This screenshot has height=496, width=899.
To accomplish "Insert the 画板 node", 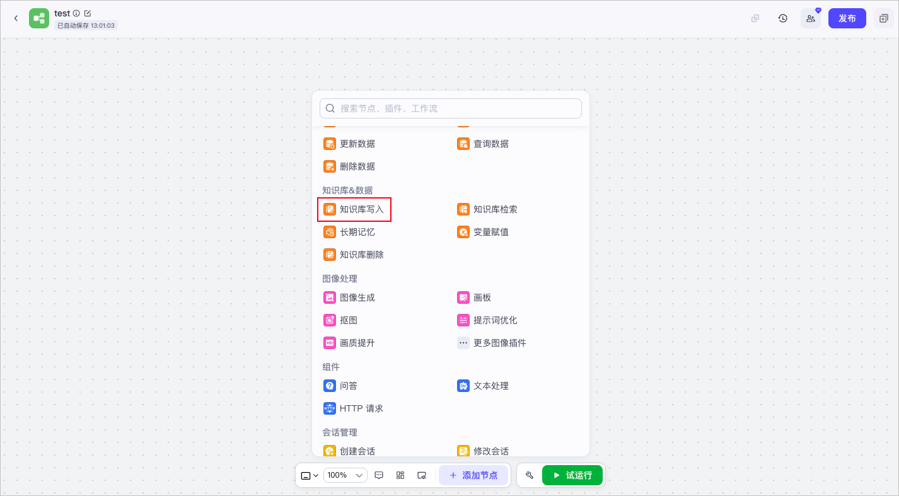I will (x=475, y=297).
